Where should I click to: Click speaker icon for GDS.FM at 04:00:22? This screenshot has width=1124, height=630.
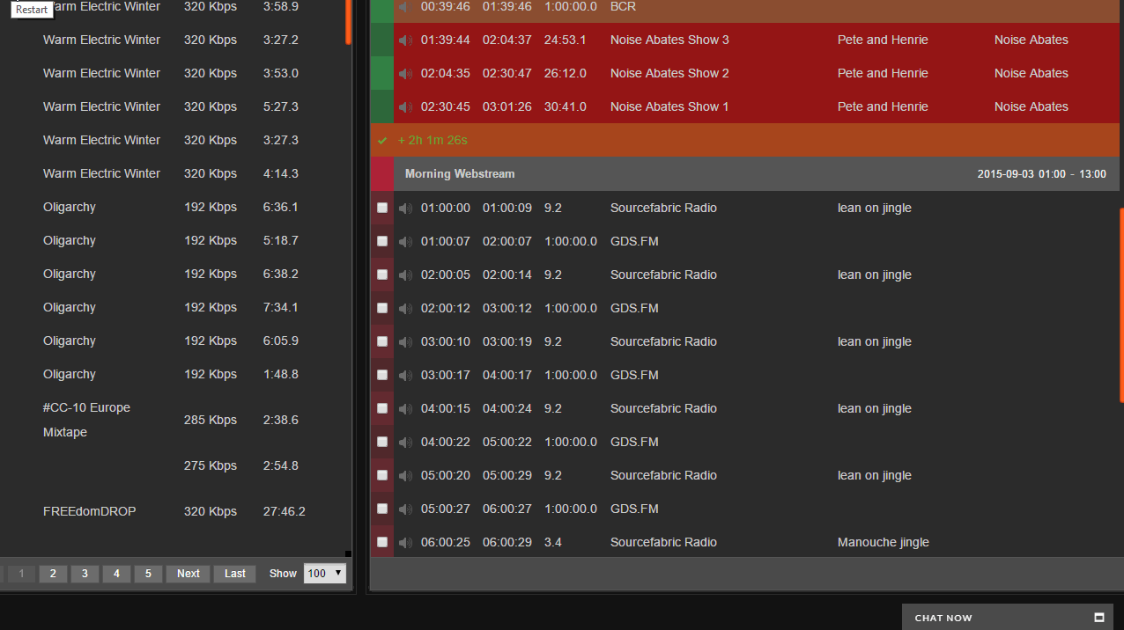(x=405, y=443)
